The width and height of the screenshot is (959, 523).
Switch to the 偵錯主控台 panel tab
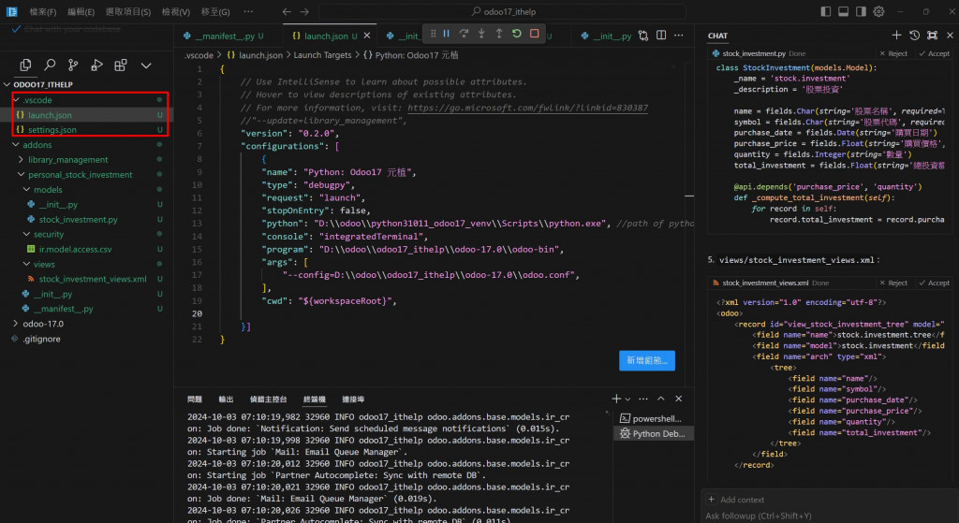point(268,399)
